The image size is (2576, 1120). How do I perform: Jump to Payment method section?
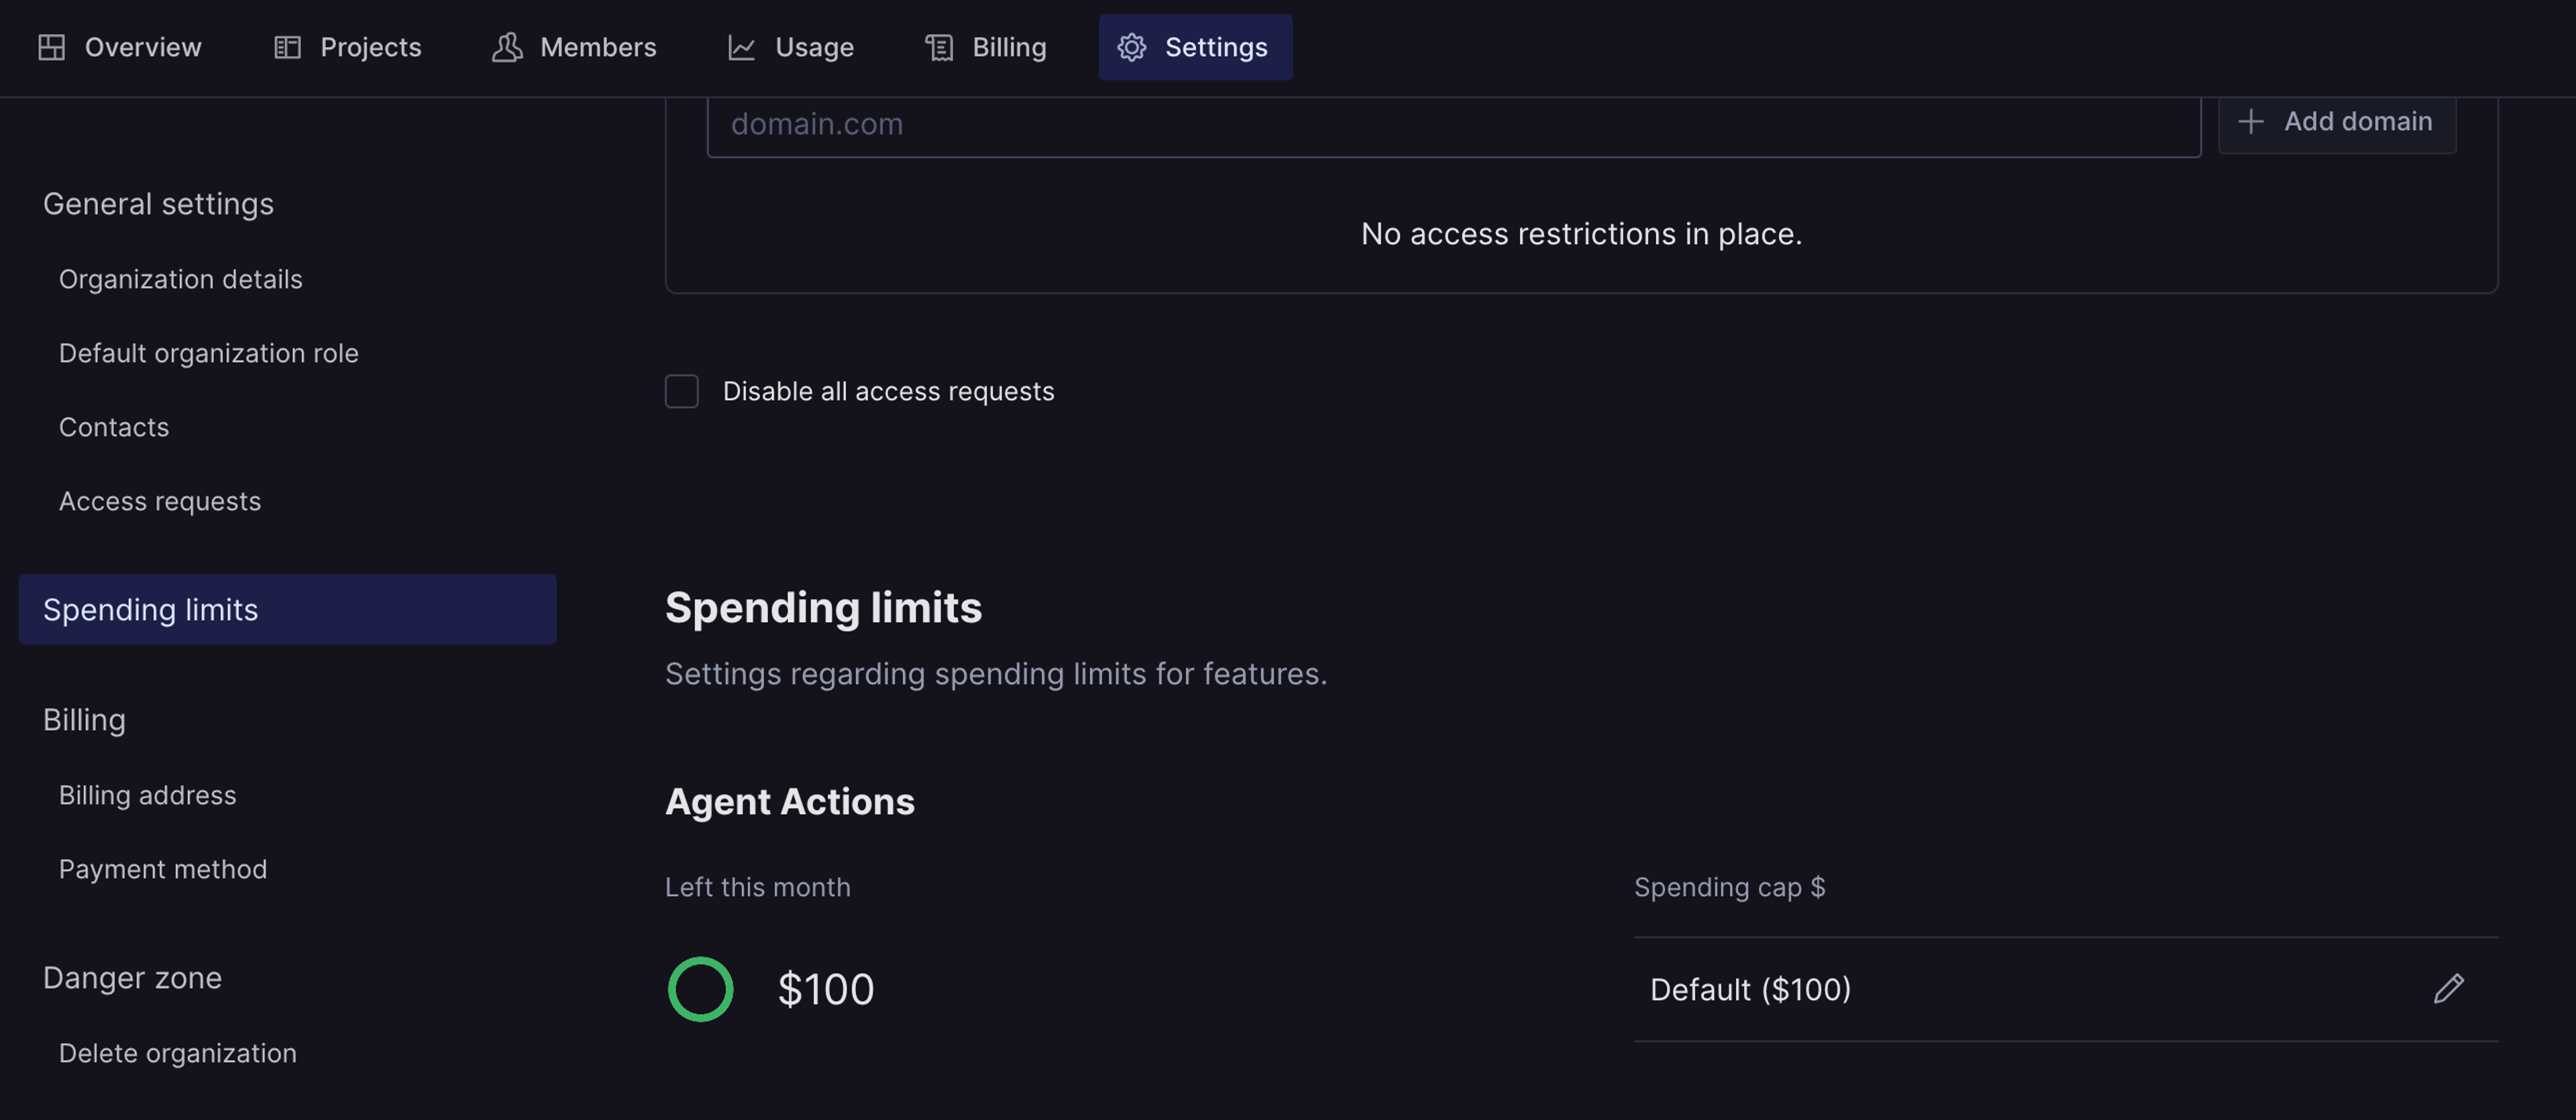(162, 869)
